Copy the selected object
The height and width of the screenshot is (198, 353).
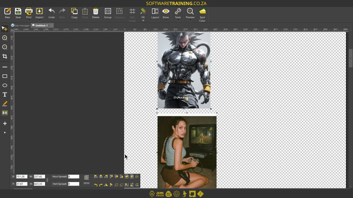click(74, 13)
